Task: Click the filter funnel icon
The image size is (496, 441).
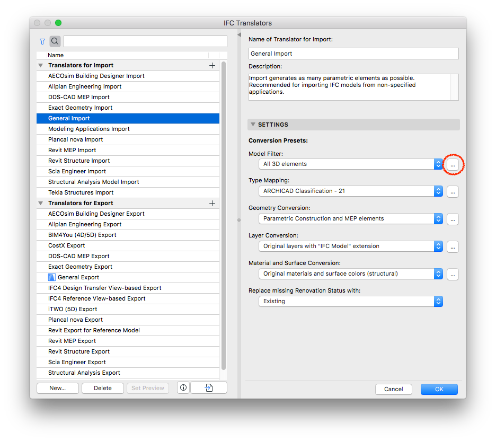Action: pyautogui.click(x=42, y=41)
